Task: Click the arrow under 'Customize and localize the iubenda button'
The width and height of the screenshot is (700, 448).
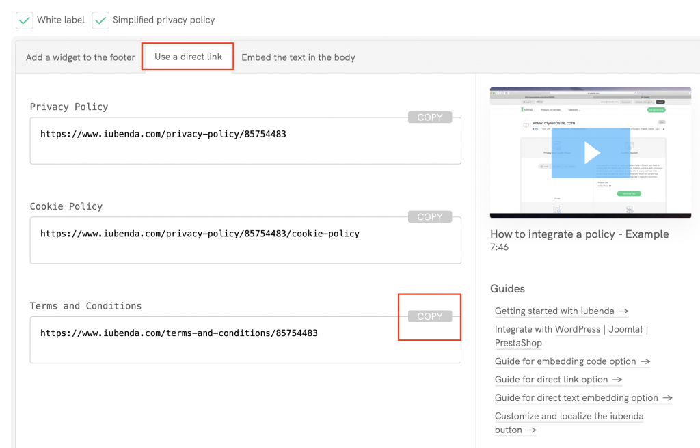Action: [x=531, y=430]
